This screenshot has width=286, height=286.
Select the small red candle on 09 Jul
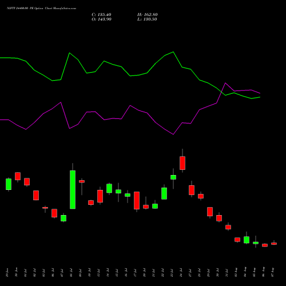pos(82,181)
